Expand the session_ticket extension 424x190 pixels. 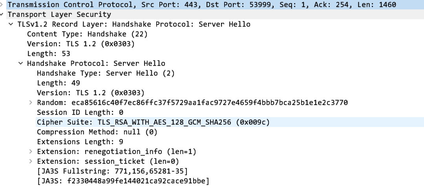31,161
